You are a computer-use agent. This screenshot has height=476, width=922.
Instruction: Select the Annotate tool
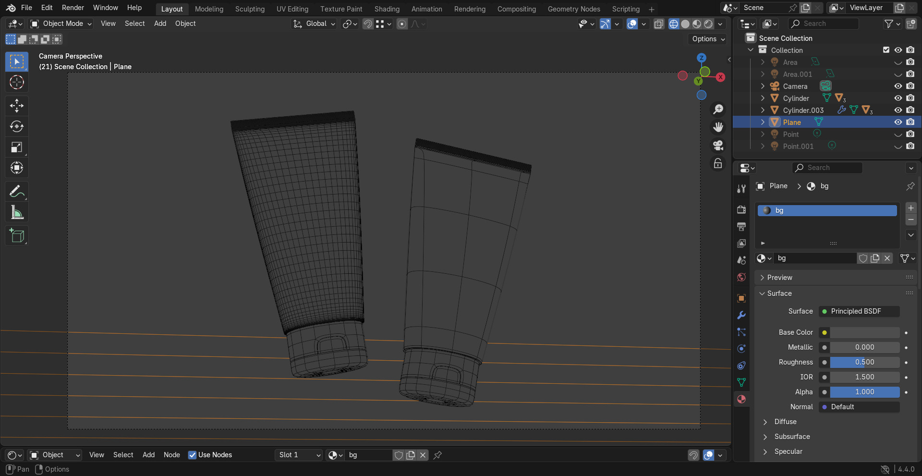coord(17,192)
